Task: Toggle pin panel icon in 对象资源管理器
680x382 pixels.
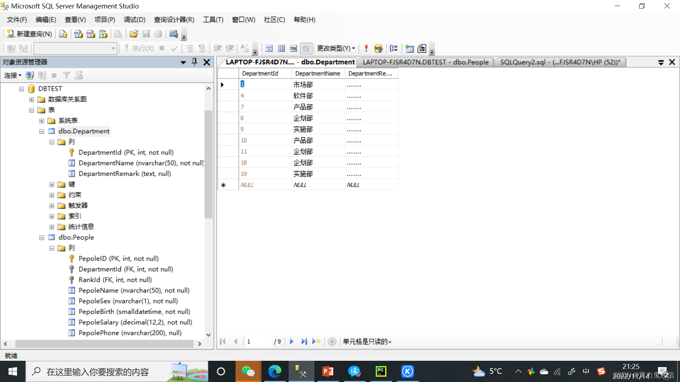Action: pyautogui.click(x=194, y=62)
